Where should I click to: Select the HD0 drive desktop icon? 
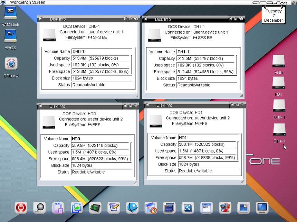278,62
